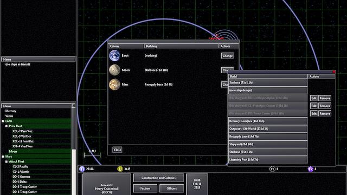Click greyed DD: Troop Carrier build entry
The image size is (347, 195).
268,113
